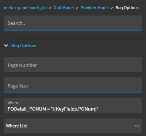Click into the Page Size field

point(73,85)
